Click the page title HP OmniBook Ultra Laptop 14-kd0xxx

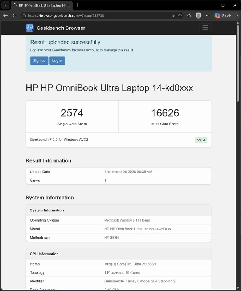pos(109,88)
